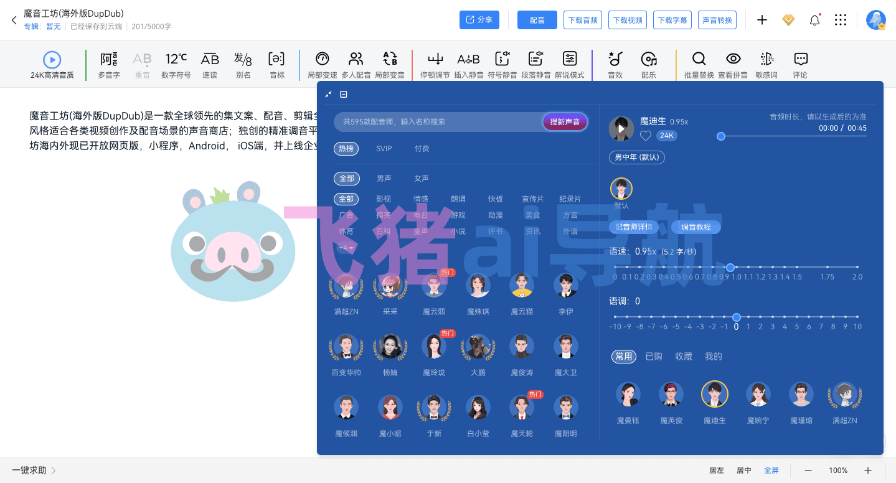This screenshot has height=483, width=896.
Task: Switch to the 付费 tab
Action: pos(422,149)
